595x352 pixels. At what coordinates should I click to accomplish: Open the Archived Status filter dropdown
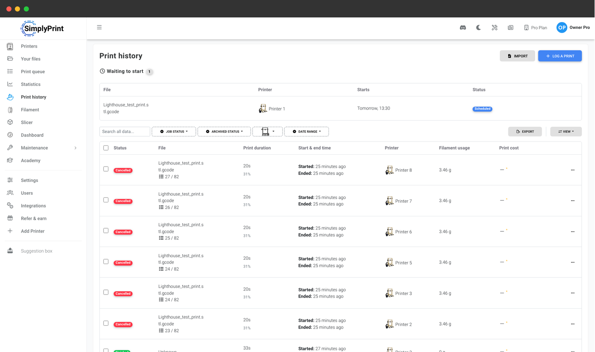pyautogui.click(x=224, y=132)
